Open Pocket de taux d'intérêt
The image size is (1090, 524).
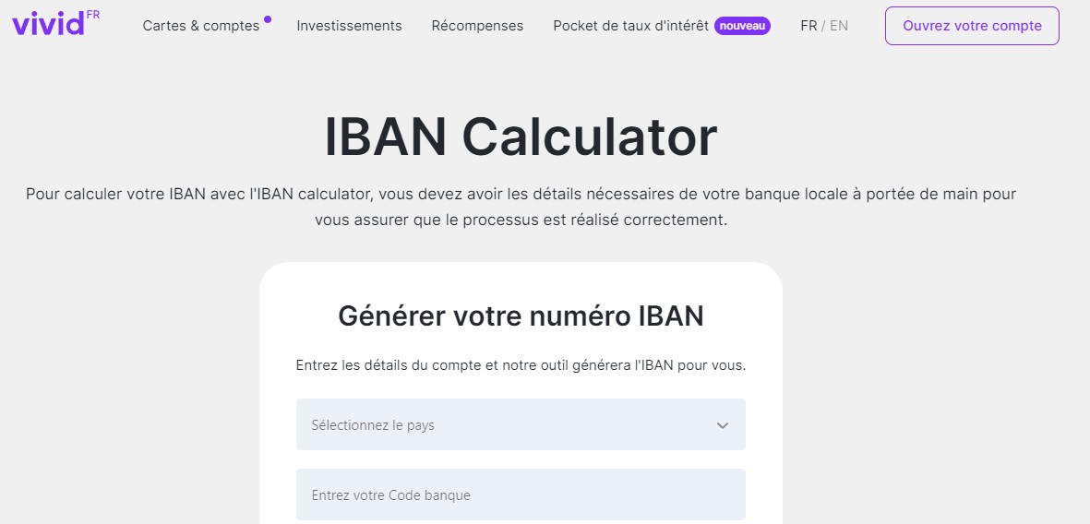[x=630, y=26]
